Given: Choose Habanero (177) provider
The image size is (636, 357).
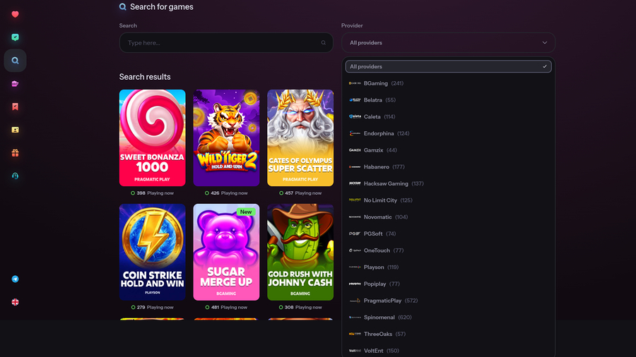Looking at the screenshot, I should click(x=448, y=167).
